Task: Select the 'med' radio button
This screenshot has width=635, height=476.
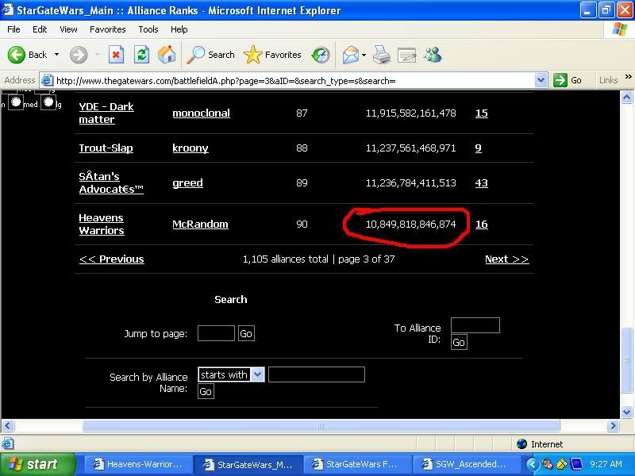Action: pos(16,102)
